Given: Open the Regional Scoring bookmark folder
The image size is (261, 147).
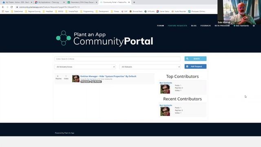Looking at the screenshot, I should [x=33, y=11].
